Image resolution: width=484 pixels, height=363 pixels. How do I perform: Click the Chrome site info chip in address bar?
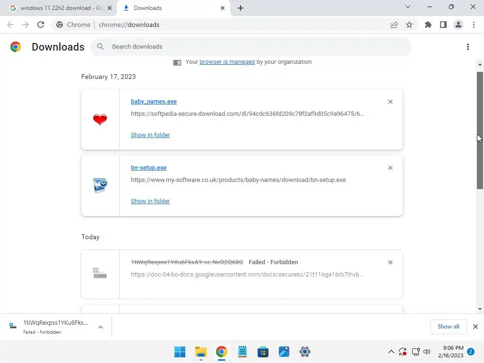73,25
